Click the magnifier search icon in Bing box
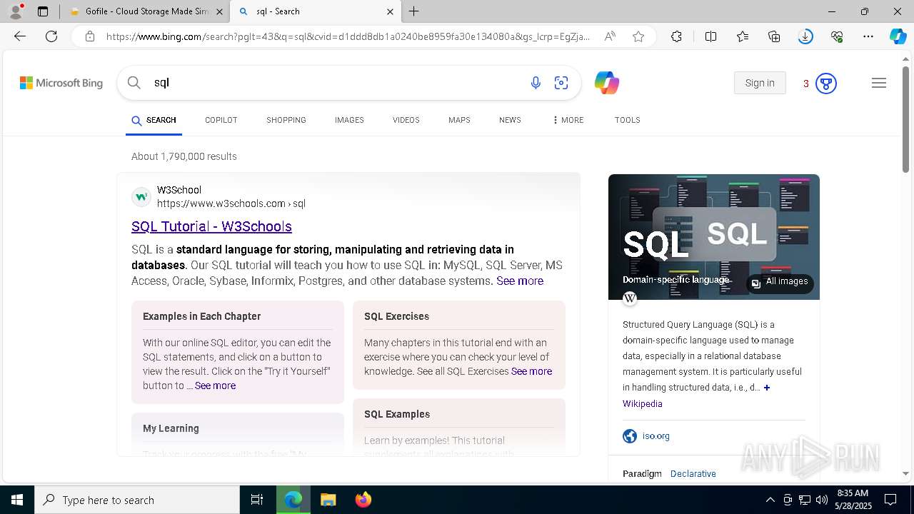This screenshot has height=514, width=914. click(134, 83)
